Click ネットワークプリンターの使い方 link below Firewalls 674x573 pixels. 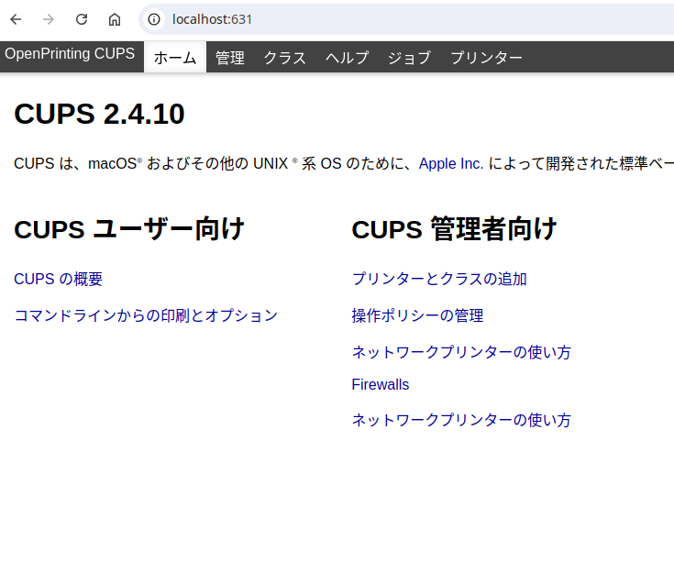tap(460, 421)
